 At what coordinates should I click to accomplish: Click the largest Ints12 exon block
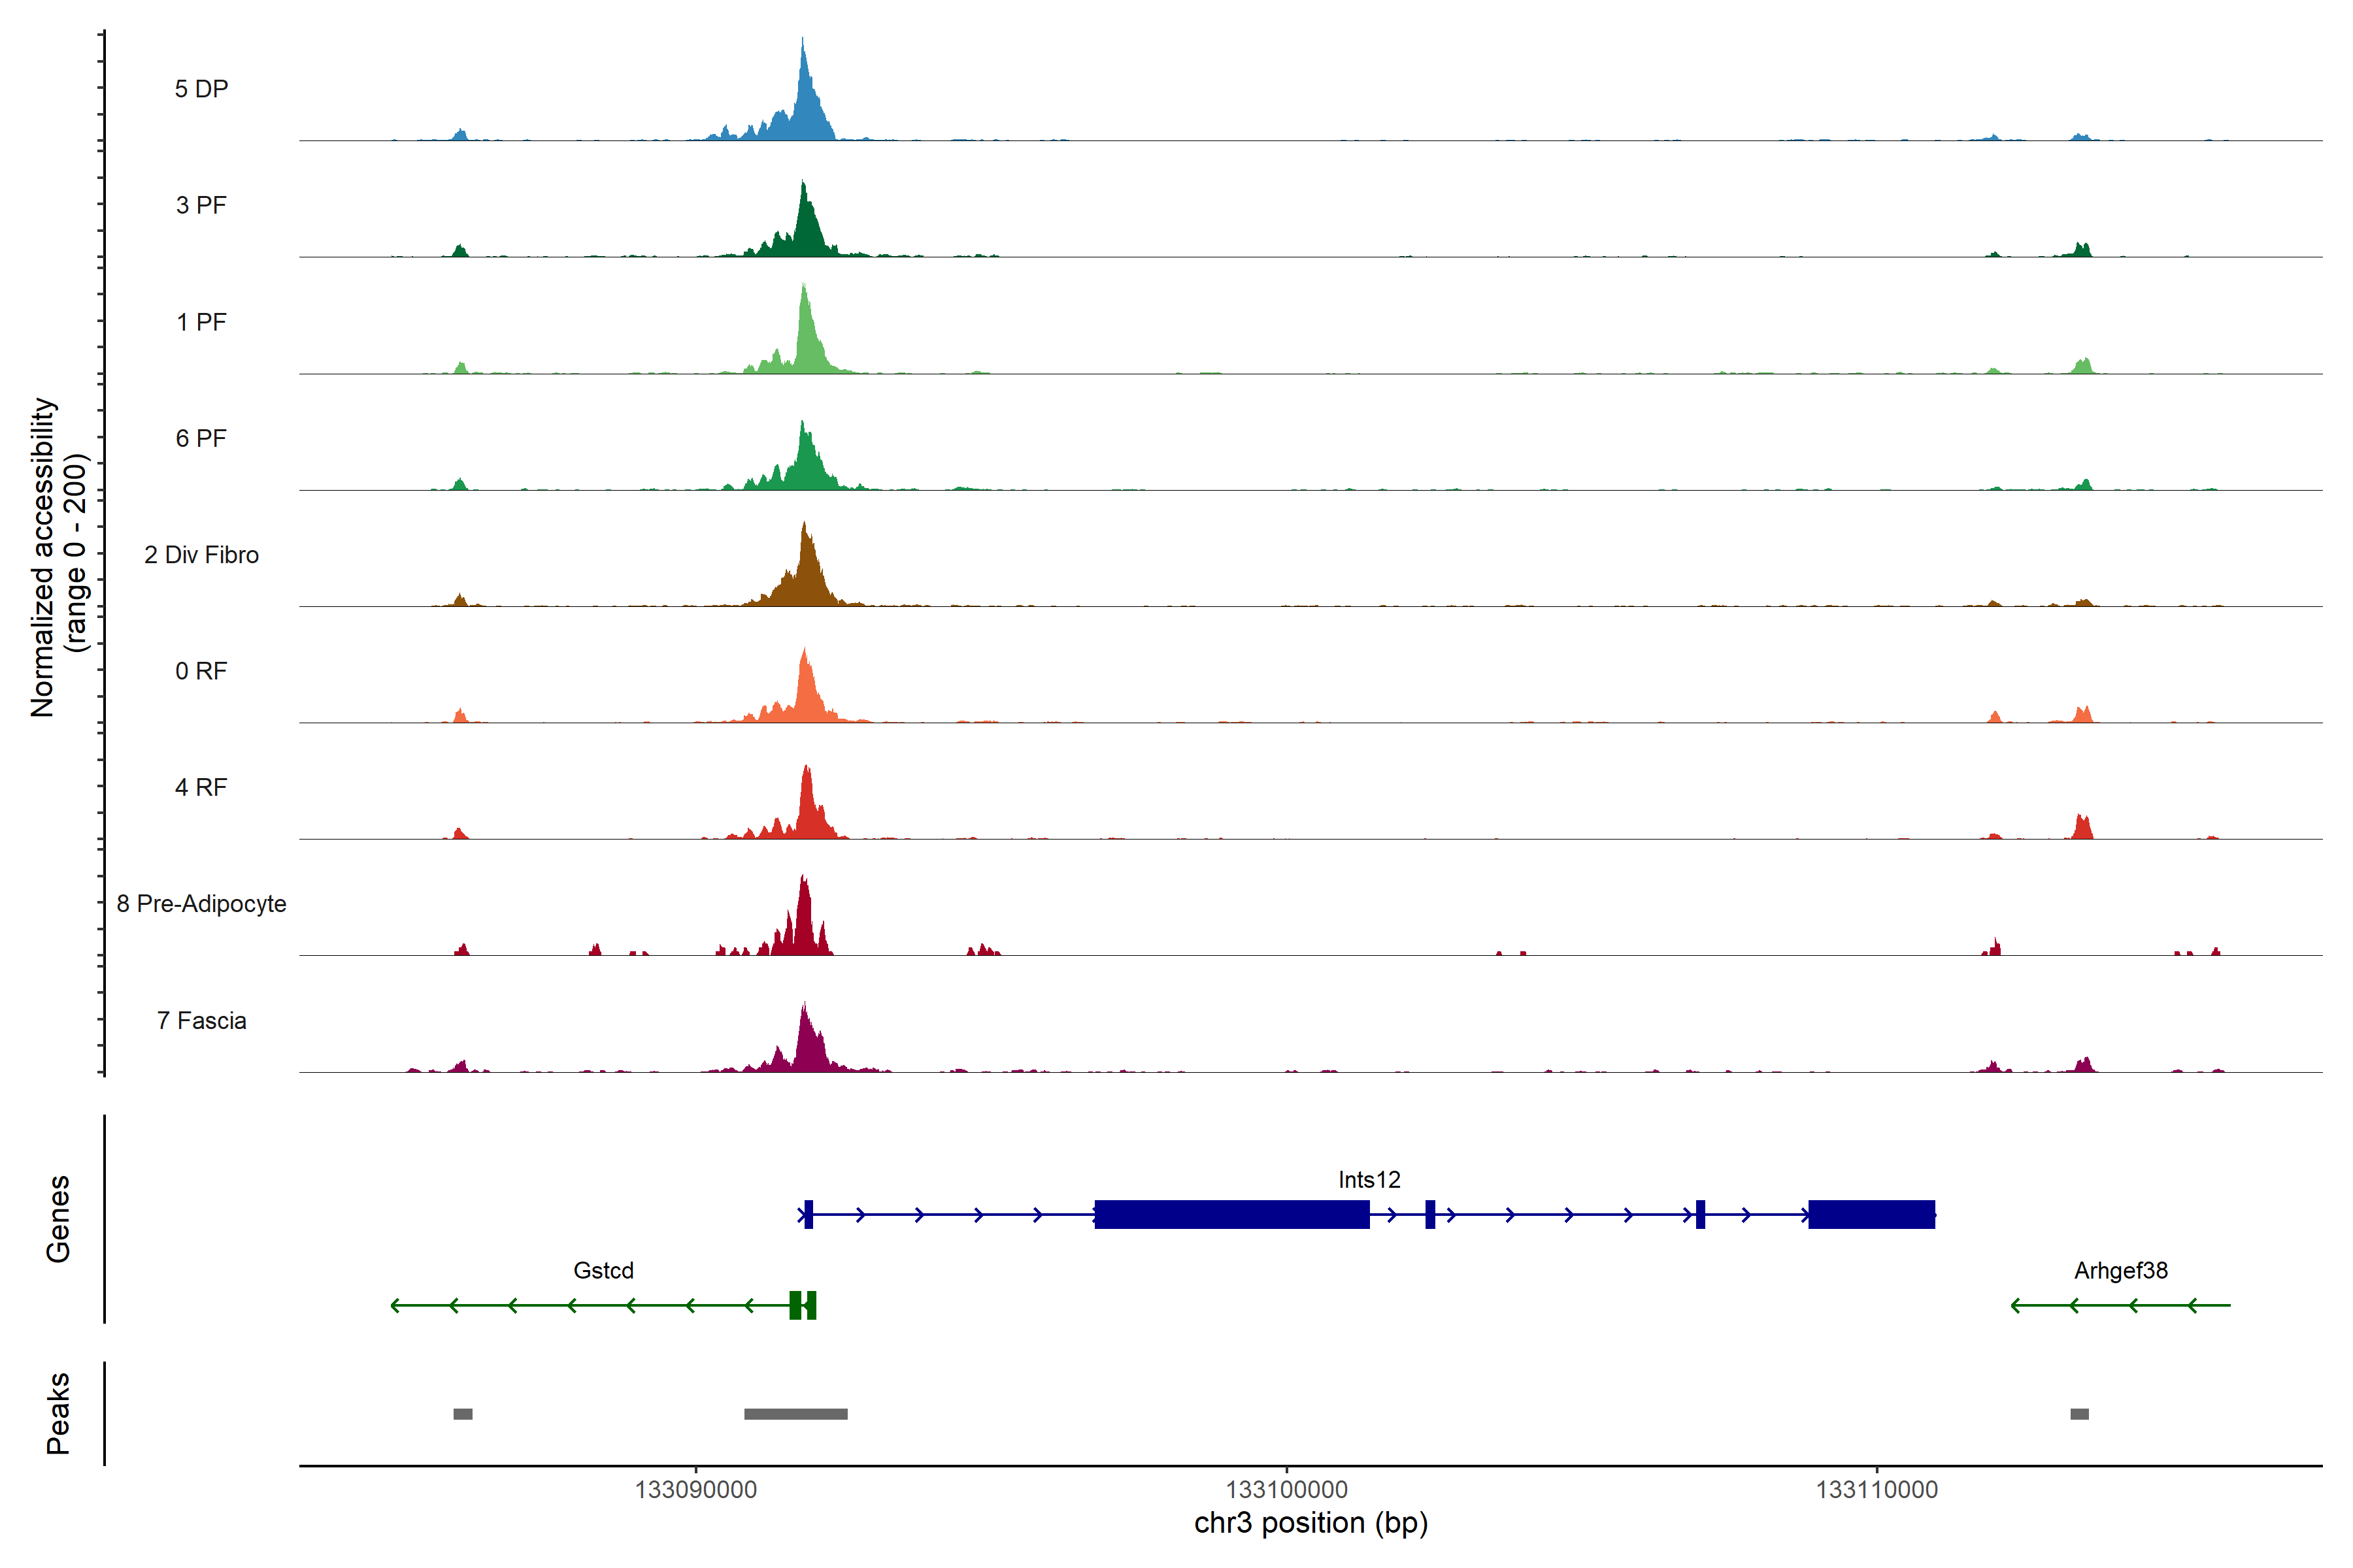(1231, 1215)
